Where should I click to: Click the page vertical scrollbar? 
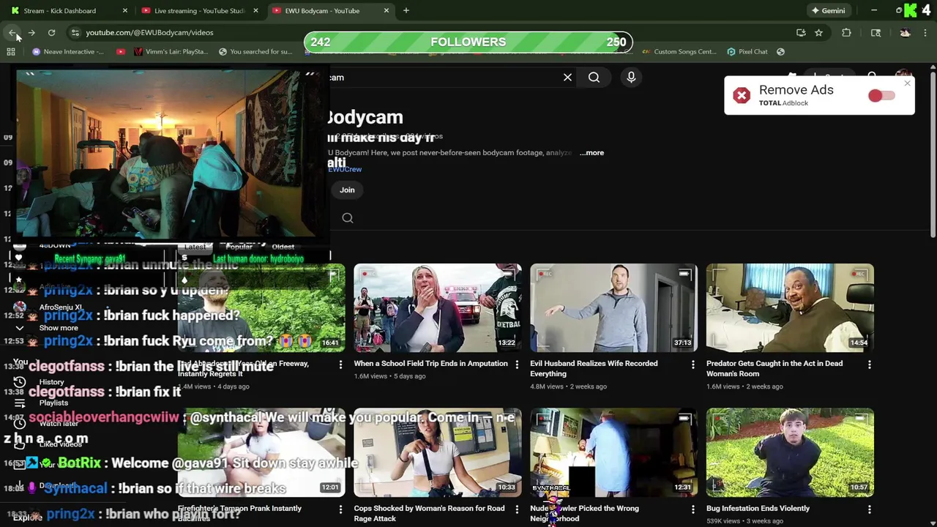point(933,154)
